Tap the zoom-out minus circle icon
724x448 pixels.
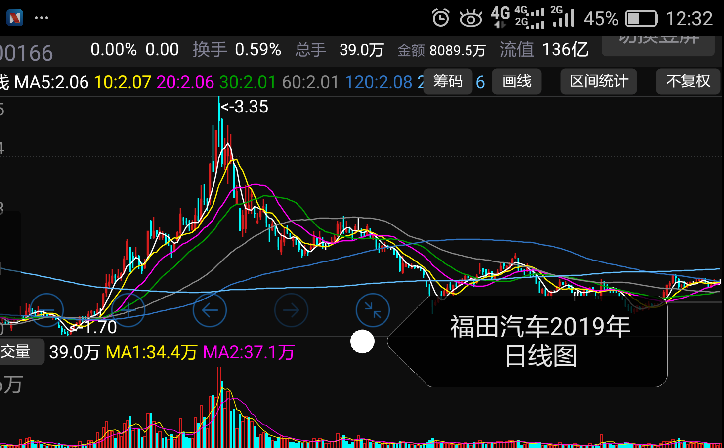46,310
